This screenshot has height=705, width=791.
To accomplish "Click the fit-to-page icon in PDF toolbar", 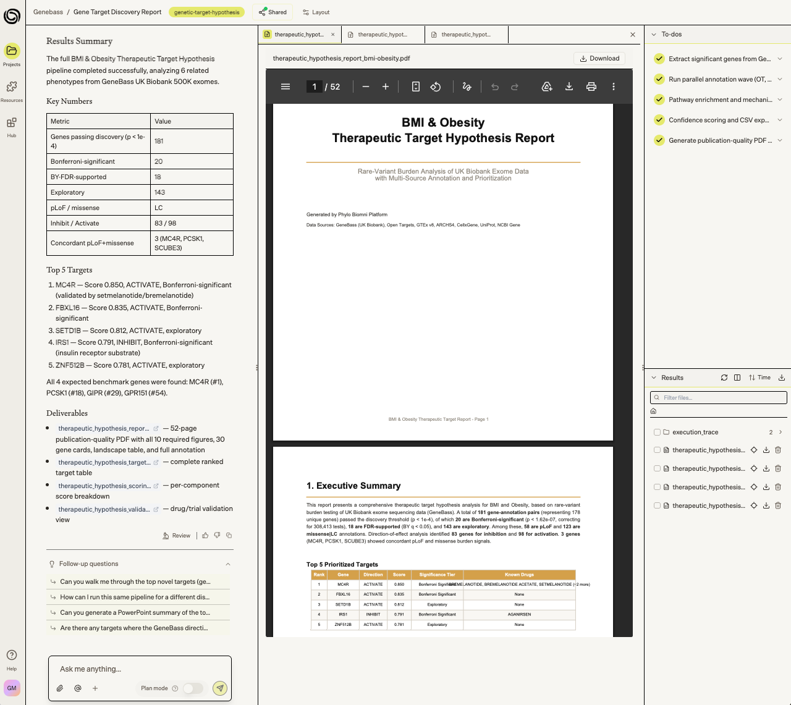I will [416, 87].
